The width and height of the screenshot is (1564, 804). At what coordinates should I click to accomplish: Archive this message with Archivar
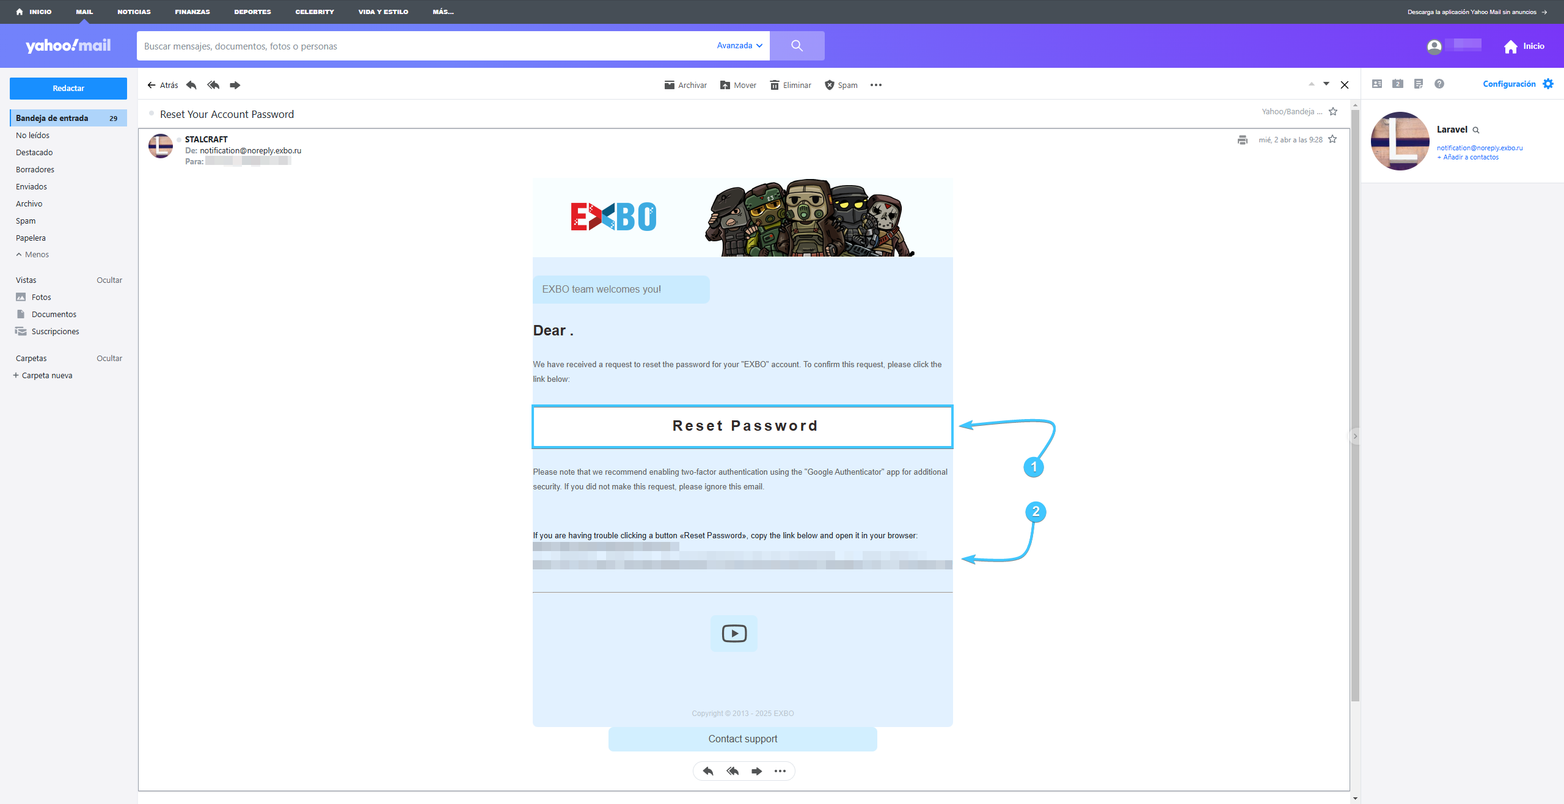tap(685, 85)
